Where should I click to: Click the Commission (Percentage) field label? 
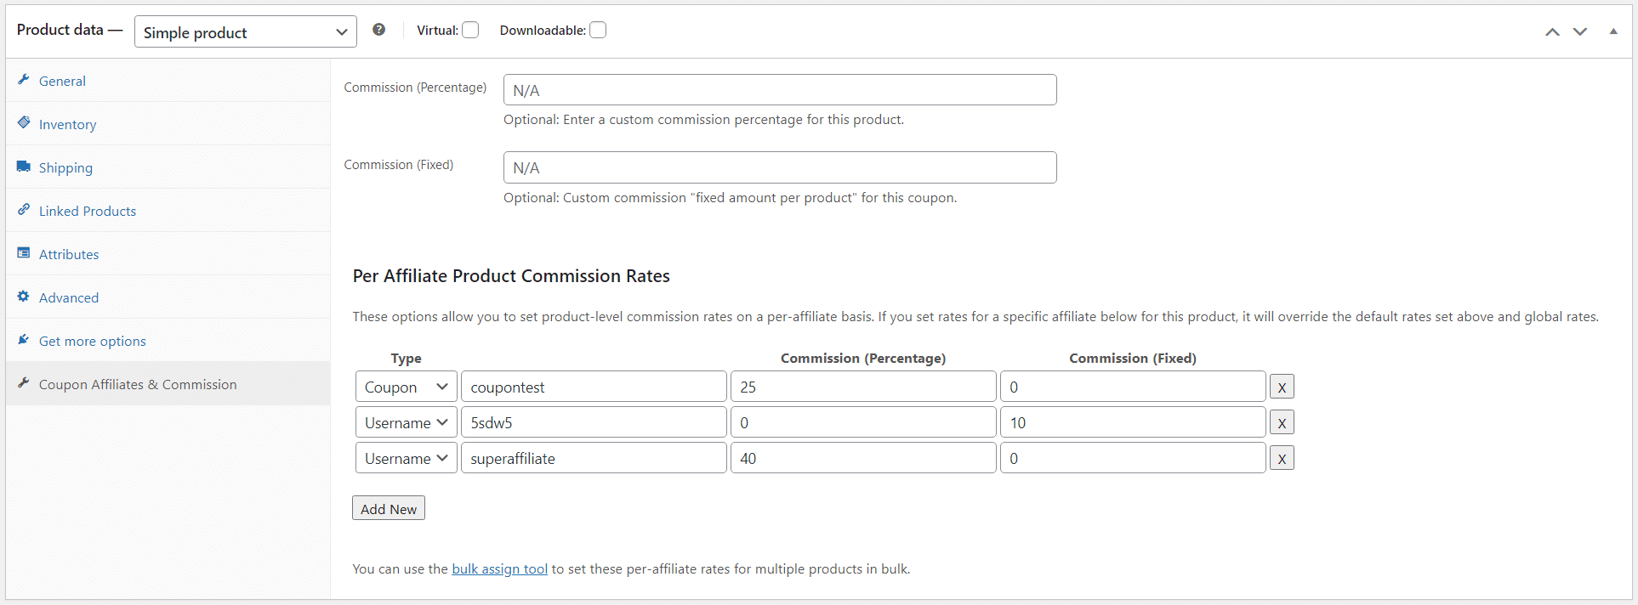415,88
